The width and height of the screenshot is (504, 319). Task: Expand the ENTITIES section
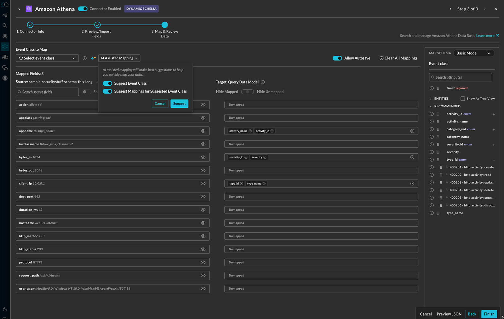(431, 99)
